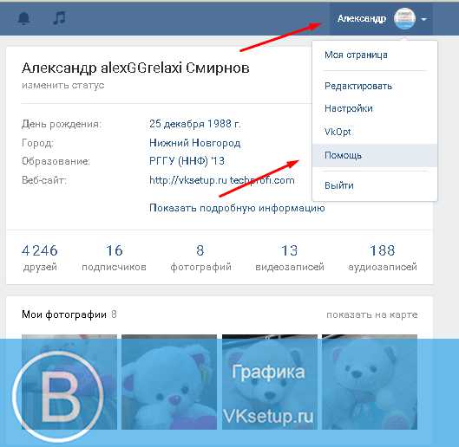The width and height of the screenshot is (459, 447).
Task: Open the music note icon
Action: pyautogui.click(x=59, y=18)
